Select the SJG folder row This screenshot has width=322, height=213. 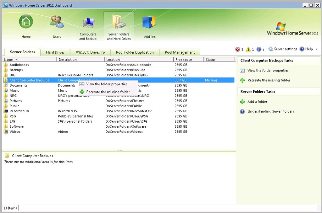point(118,121)
